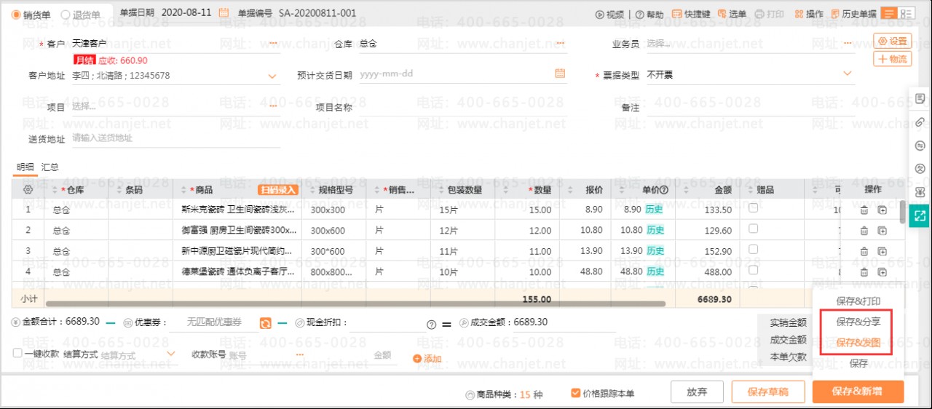Open the 视频 video tutorial
The height and width of the screenshot is (409, 932).
pyautogui.click(x=600, y=14)
